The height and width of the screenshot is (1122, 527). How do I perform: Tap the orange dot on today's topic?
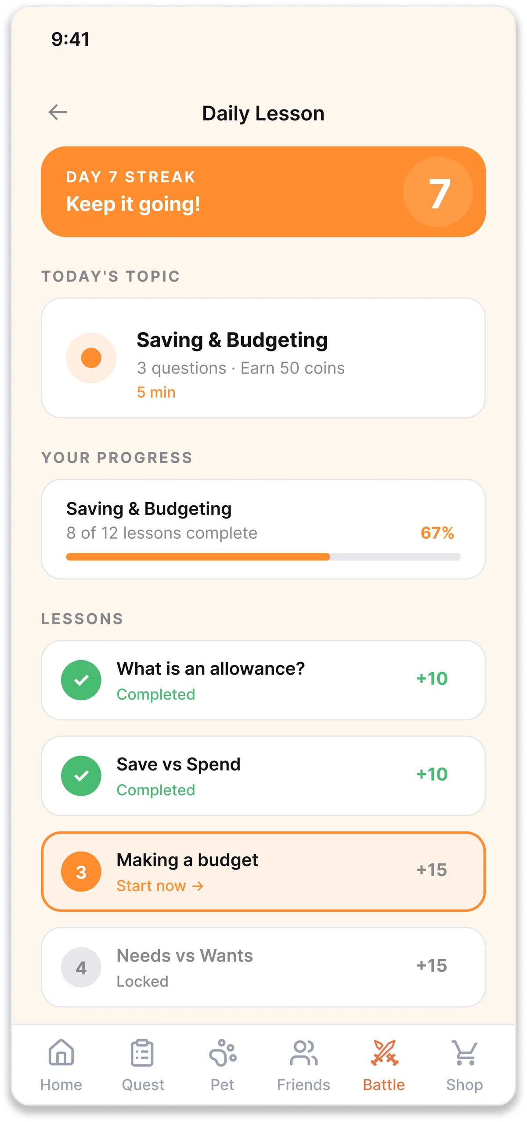(91, 358)
